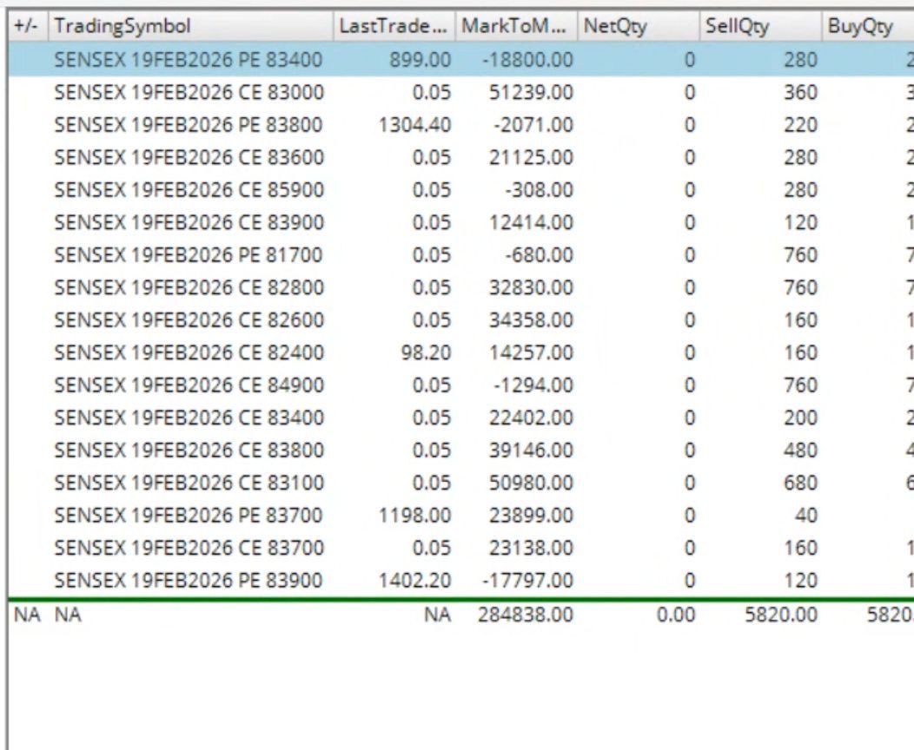914x750 pixels.
Task: Click MarkToMarket value -18800.00
Action: [x=528, y=60]
